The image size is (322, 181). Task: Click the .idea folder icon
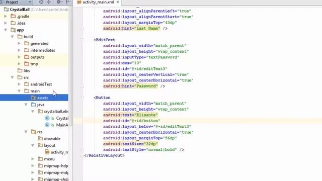(13, 23)
